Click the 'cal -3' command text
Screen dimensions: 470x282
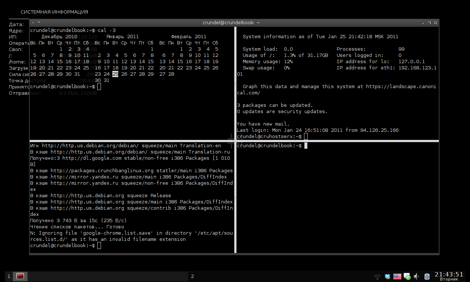point(106,30)
